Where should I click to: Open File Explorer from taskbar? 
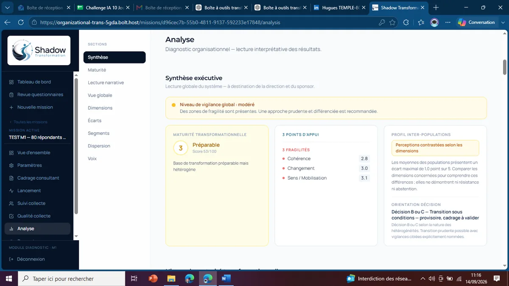click(x=171, y=278)
